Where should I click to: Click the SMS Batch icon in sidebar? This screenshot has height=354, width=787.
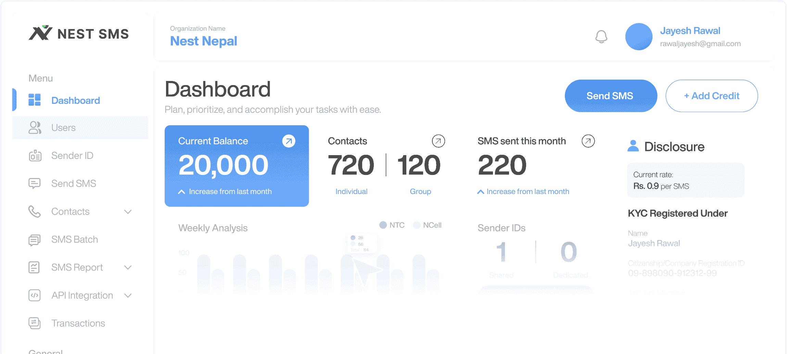34,239
